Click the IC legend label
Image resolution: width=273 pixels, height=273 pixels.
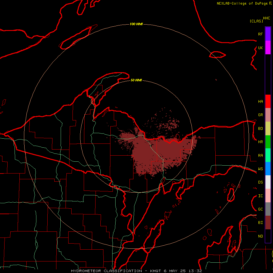click(260, 196)
